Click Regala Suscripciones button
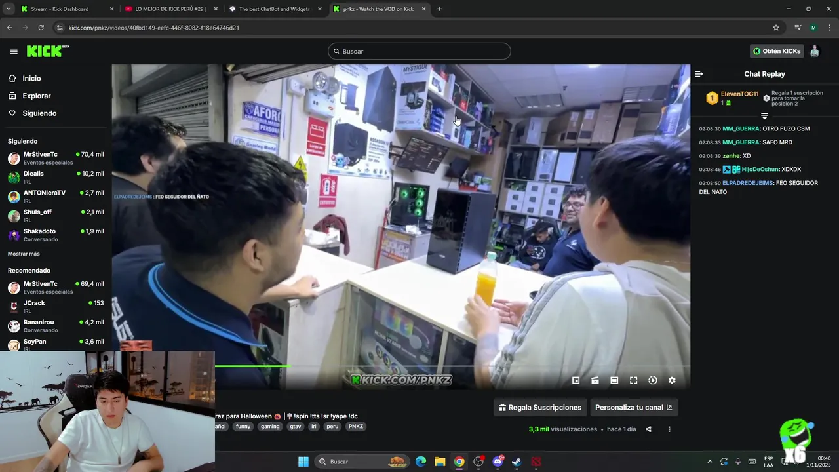Image resolution: width=839 pixels, height=472 pixels. 539,407
